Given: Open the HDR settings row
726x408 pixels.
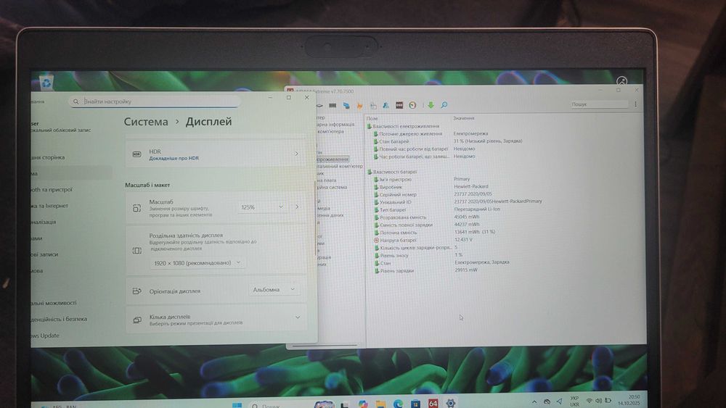Looking at the screenshot, I should (216, 154).
